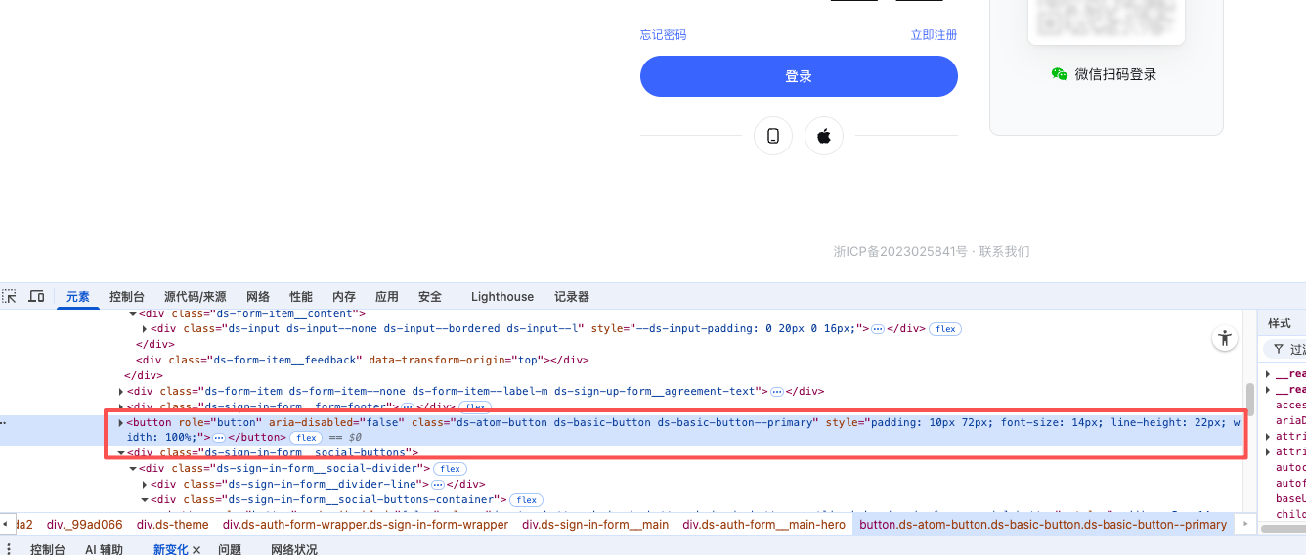The height and width of the screenshot is (555, 1306).
Task: Open the Lighthouse tab
Action: click(x=502, y=297)
